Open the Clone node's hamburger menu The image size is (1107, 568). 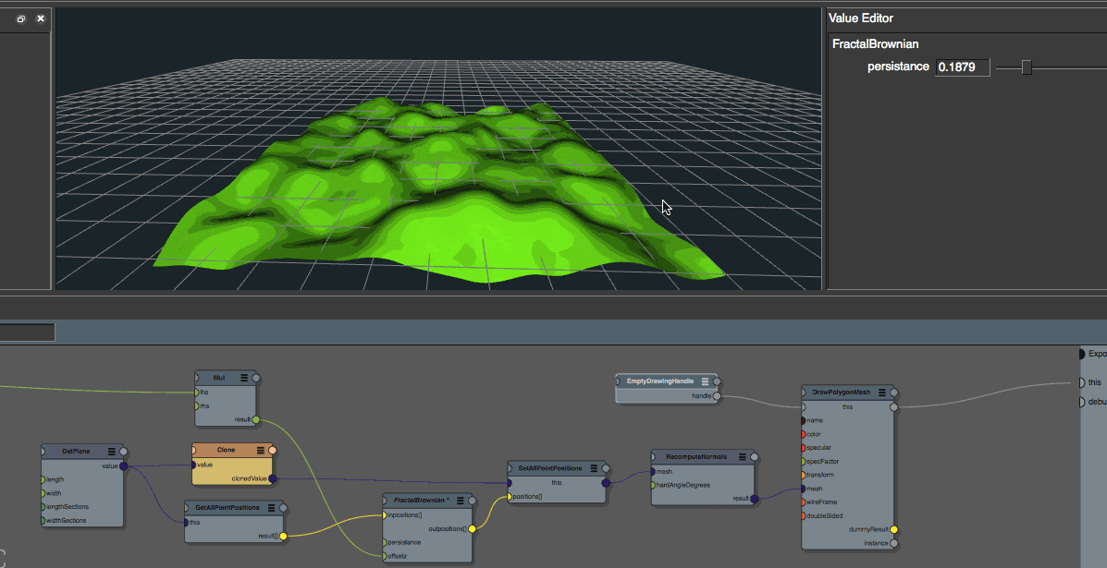click(261, 450)
